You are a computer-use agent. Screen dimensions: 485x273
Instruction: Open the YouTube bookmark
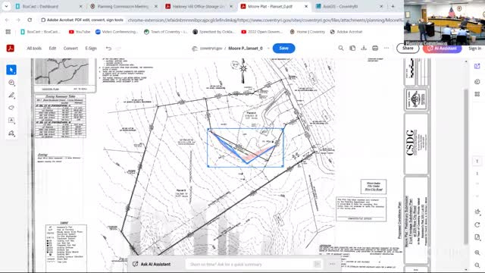[x=80, y=32]
